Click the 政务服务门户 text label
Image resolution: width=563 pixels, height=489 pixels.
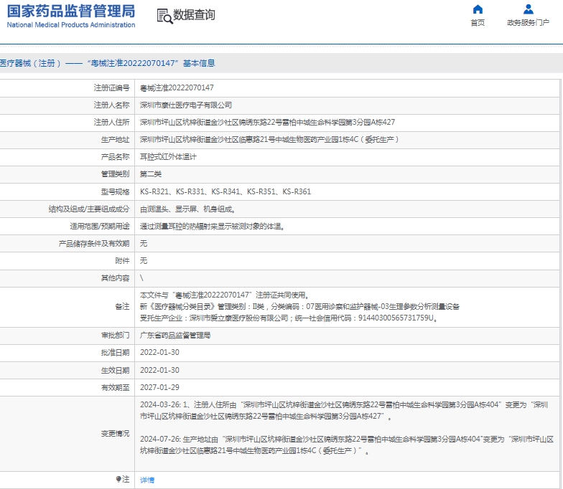click(529, 23)
